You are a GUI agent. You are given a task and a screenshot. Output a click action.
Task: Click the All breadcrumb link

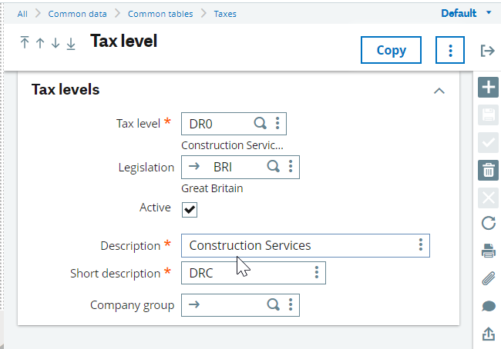click(22, 14)
